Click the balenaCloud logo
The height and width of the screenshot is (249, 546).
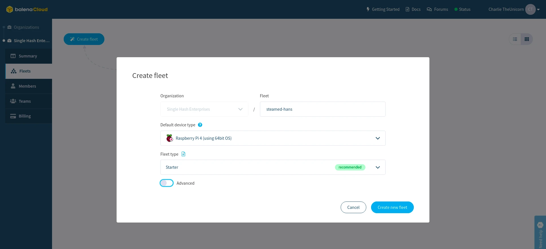(x=27, y=9)
